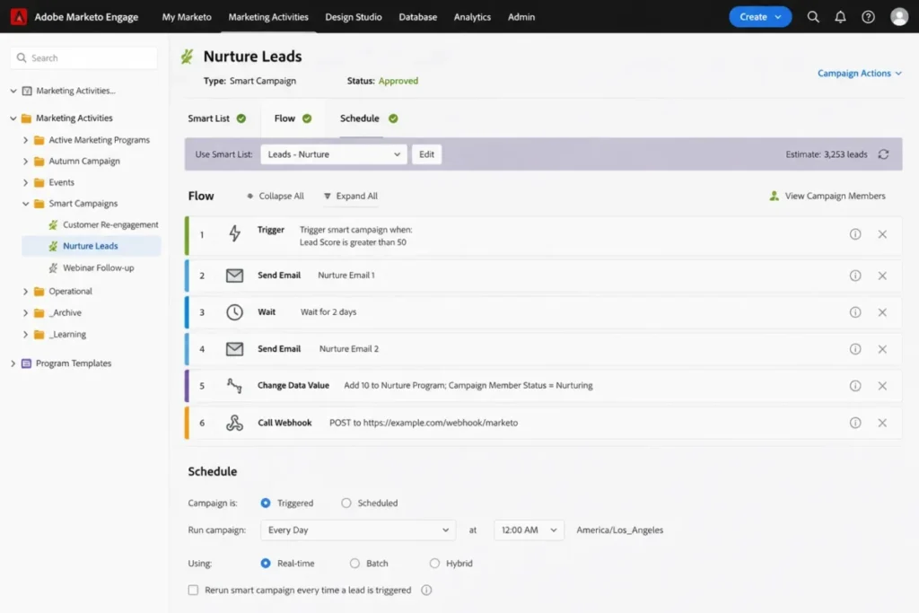Open notifications bell icon
Viewport: 919px width, 613px height.
840,17
